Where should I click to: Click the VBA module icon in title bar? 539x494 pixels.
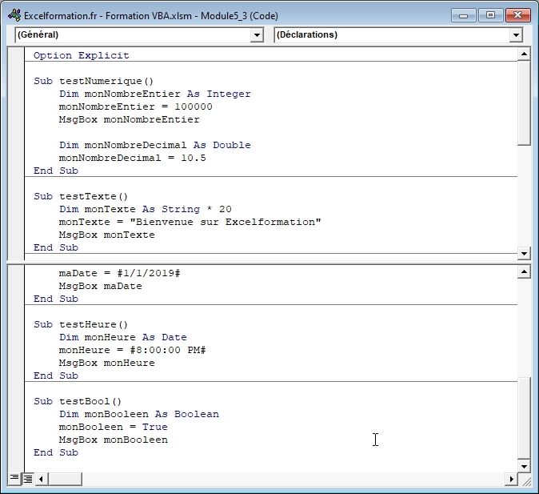point(14,14)
